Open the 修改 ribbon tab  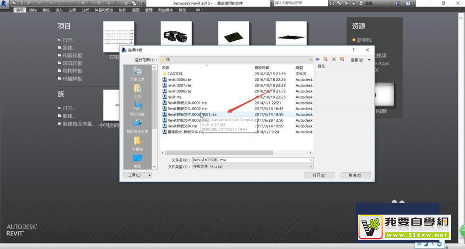point(182,10)
